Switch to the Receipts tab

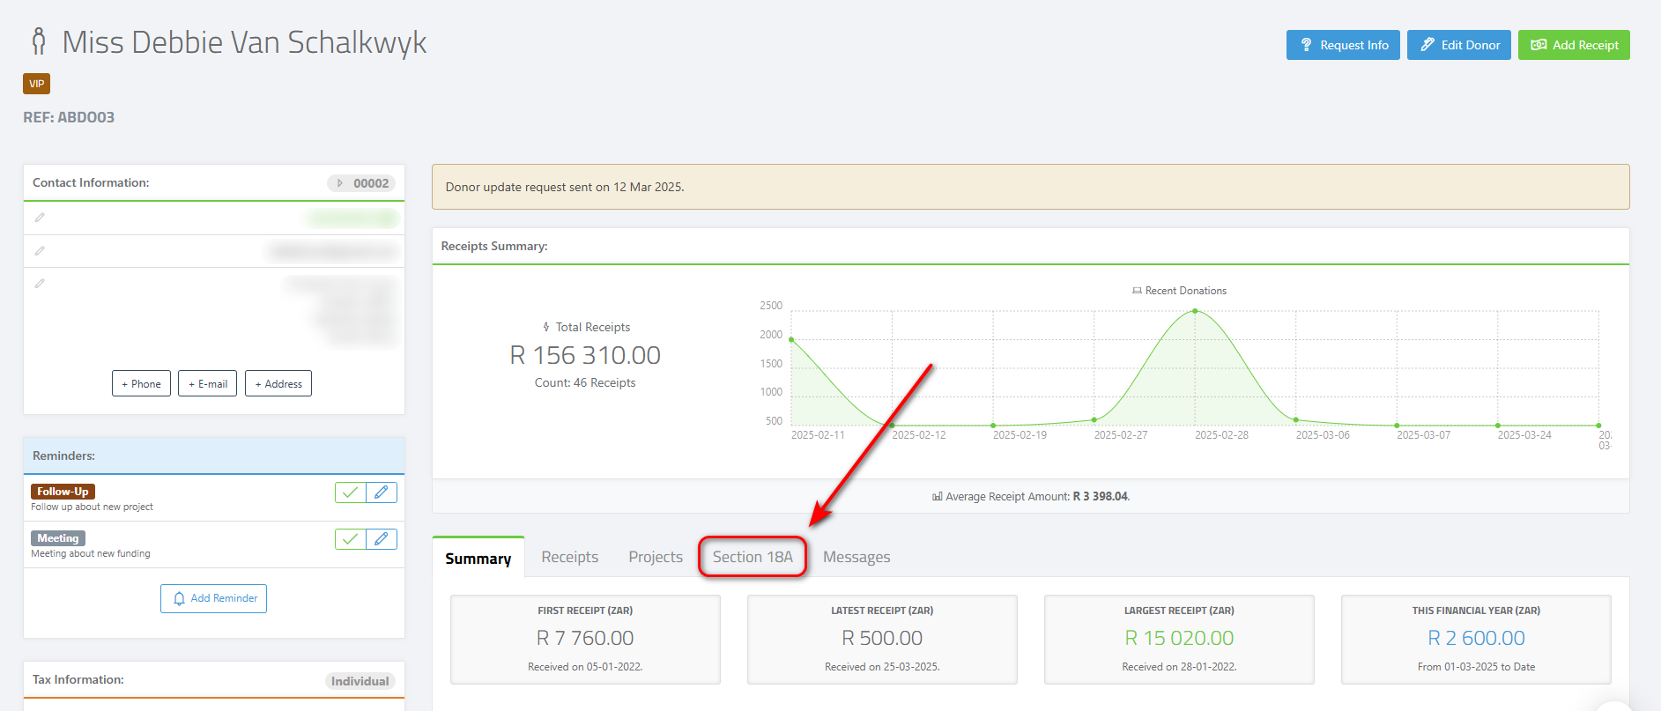click(x=569, y=557)
